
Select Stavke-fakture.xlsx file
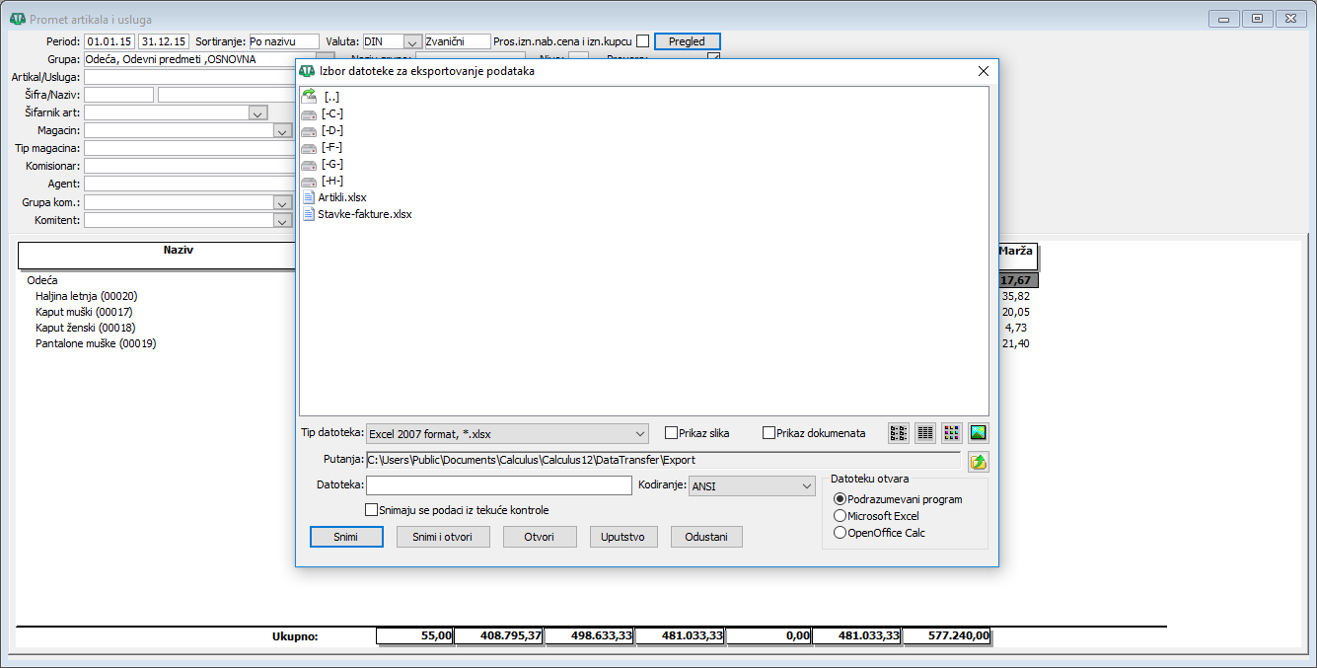click(x=364, y=214)
